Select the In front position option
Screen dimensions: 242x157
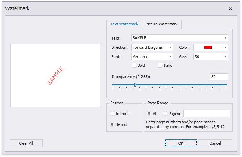click(112, 114)
